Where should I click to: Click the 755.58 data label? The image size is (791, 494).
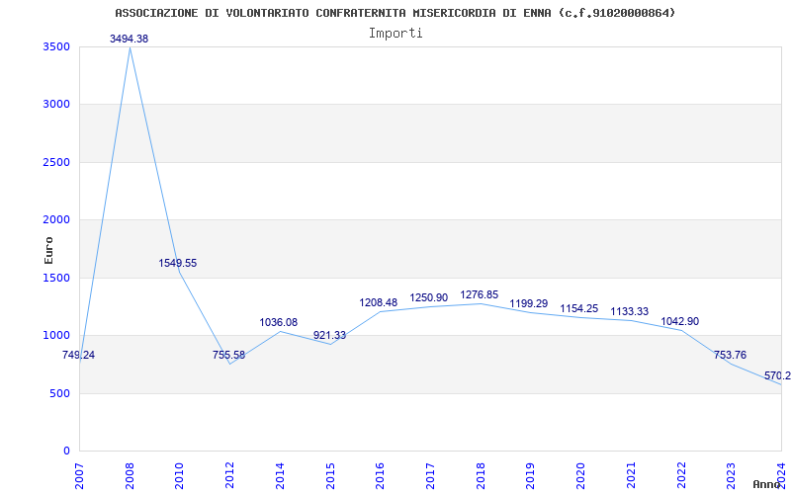pos(228,355)
